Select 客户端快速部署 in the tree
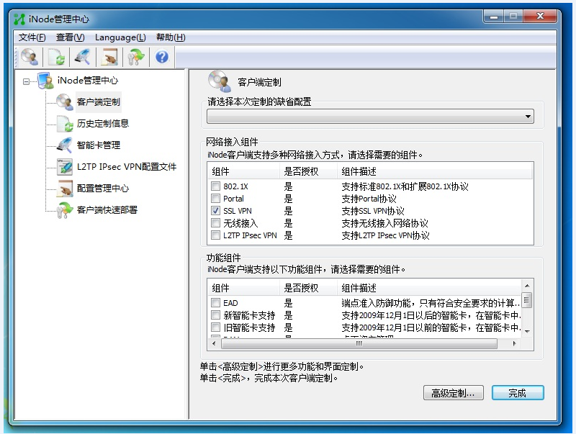The height and width of the screenshot is (434, 576). tap(107, 210)
